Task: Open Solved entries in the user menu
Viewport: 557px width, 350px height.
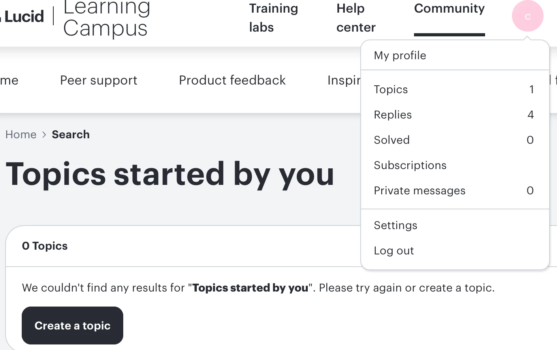Action: click(455, 140)
